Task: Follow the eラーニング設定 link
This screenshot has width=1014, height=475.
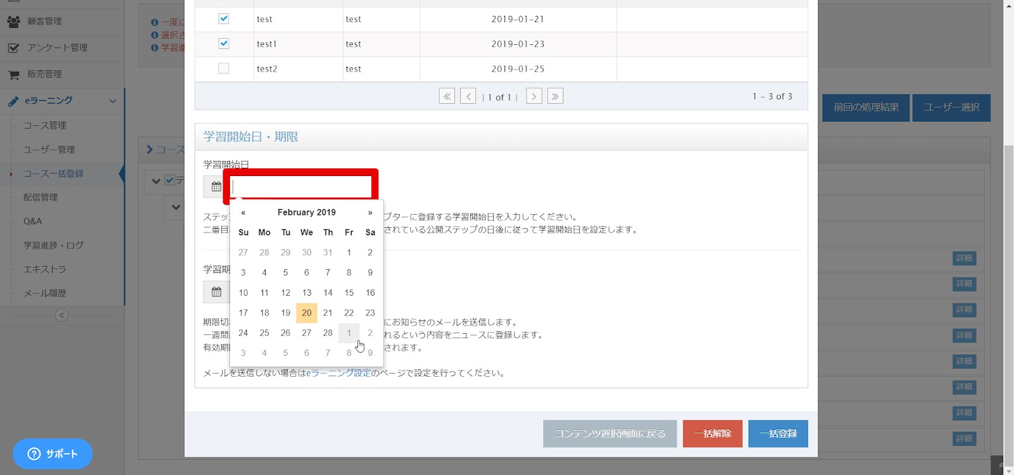Action: coord(338,373)
